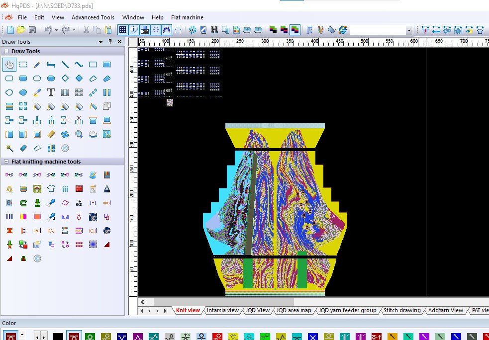489x340 pixels.
Task: Select the eyedropper color picker tool
Action: (37, 92)
